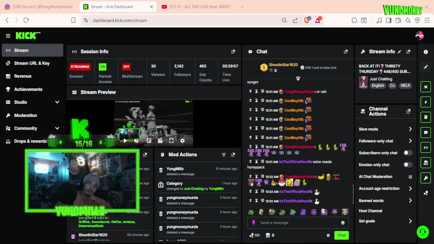Toggle the Partner Income ON badge
The width and height of the screenshot is (434, 244).
pyautogui.click(x=102, y=67)
